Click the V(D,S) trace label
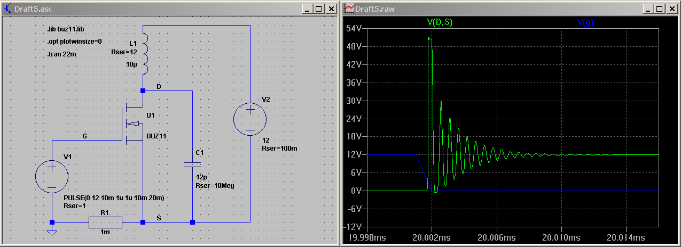The image size is (681, 247). point(440,22)
